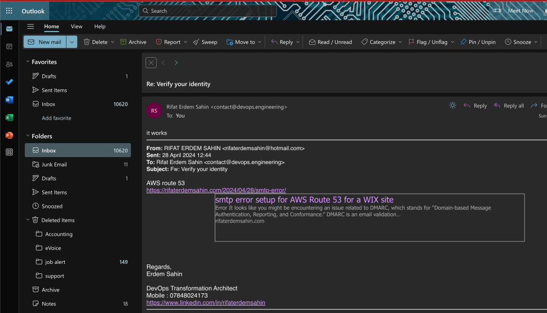Click the New mail button
547x313 pixels.
coord(45,42)
